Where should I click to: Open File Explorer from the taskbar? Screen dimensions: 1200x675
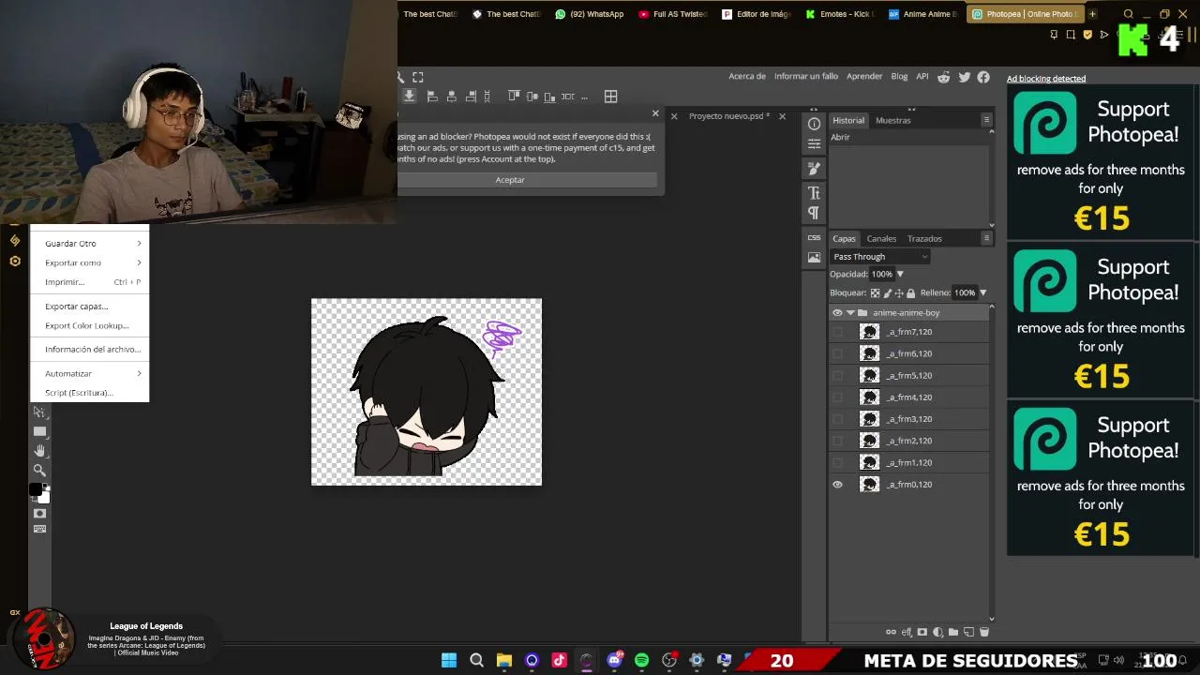(x=503, y=660)
